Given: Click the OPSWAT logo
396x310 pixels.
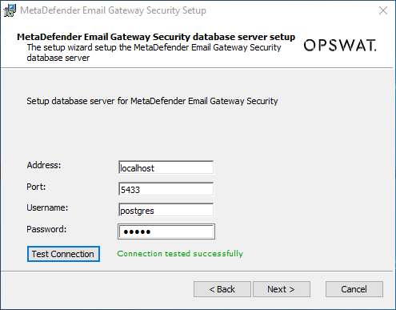Looking at the screenshot, I should point(340,45).
